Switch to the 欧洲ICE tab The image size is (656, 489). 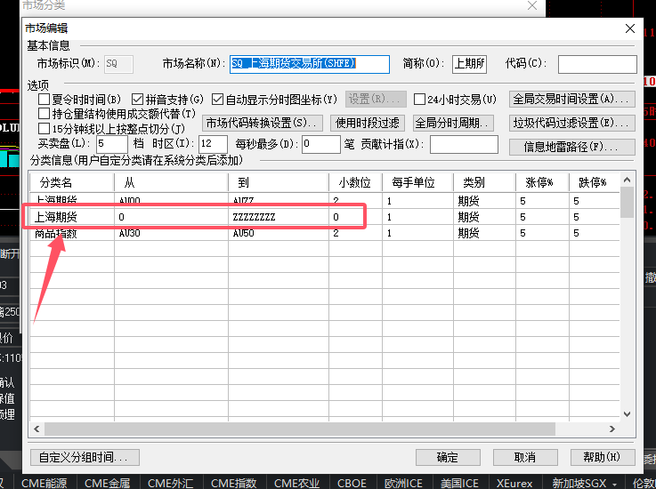click(x=403, y=483)
